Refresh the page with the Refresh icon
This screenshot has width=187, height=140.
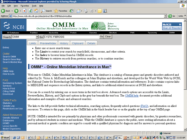pyautogui.click(x=30, y=11)
